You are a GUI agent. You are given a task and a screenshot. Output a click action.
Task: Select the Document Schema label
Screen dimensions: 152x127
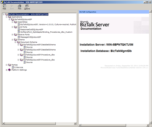click(29, 42)
